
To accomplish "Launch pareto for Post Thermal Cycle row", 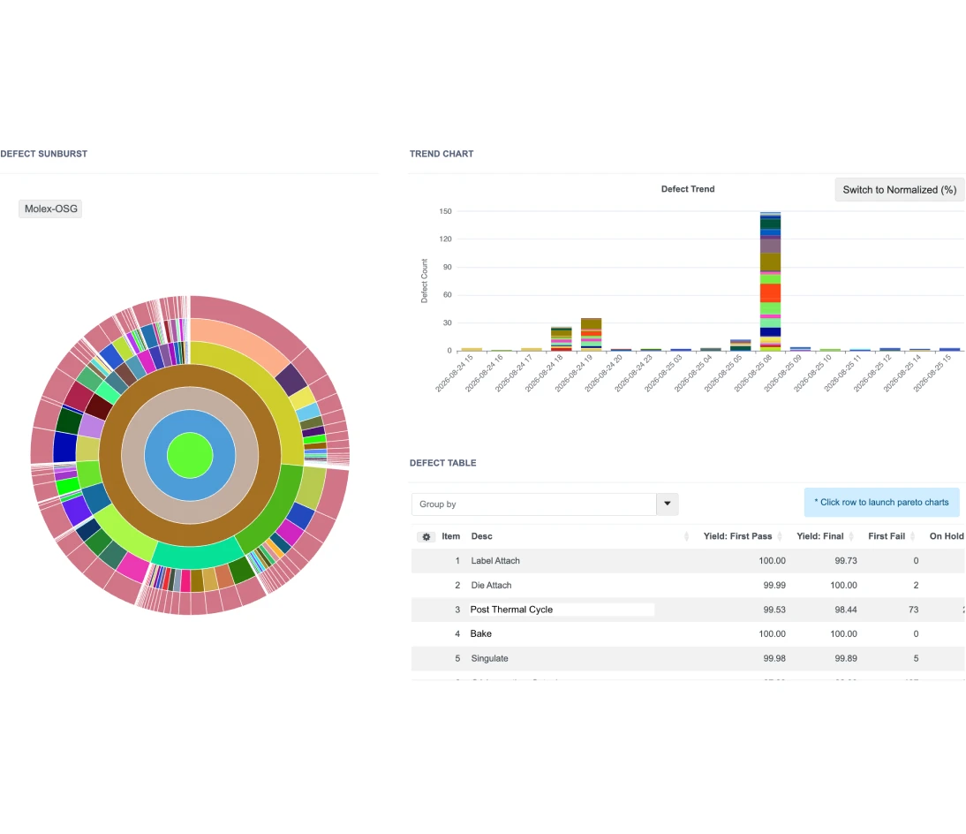I will pos(688,610).
